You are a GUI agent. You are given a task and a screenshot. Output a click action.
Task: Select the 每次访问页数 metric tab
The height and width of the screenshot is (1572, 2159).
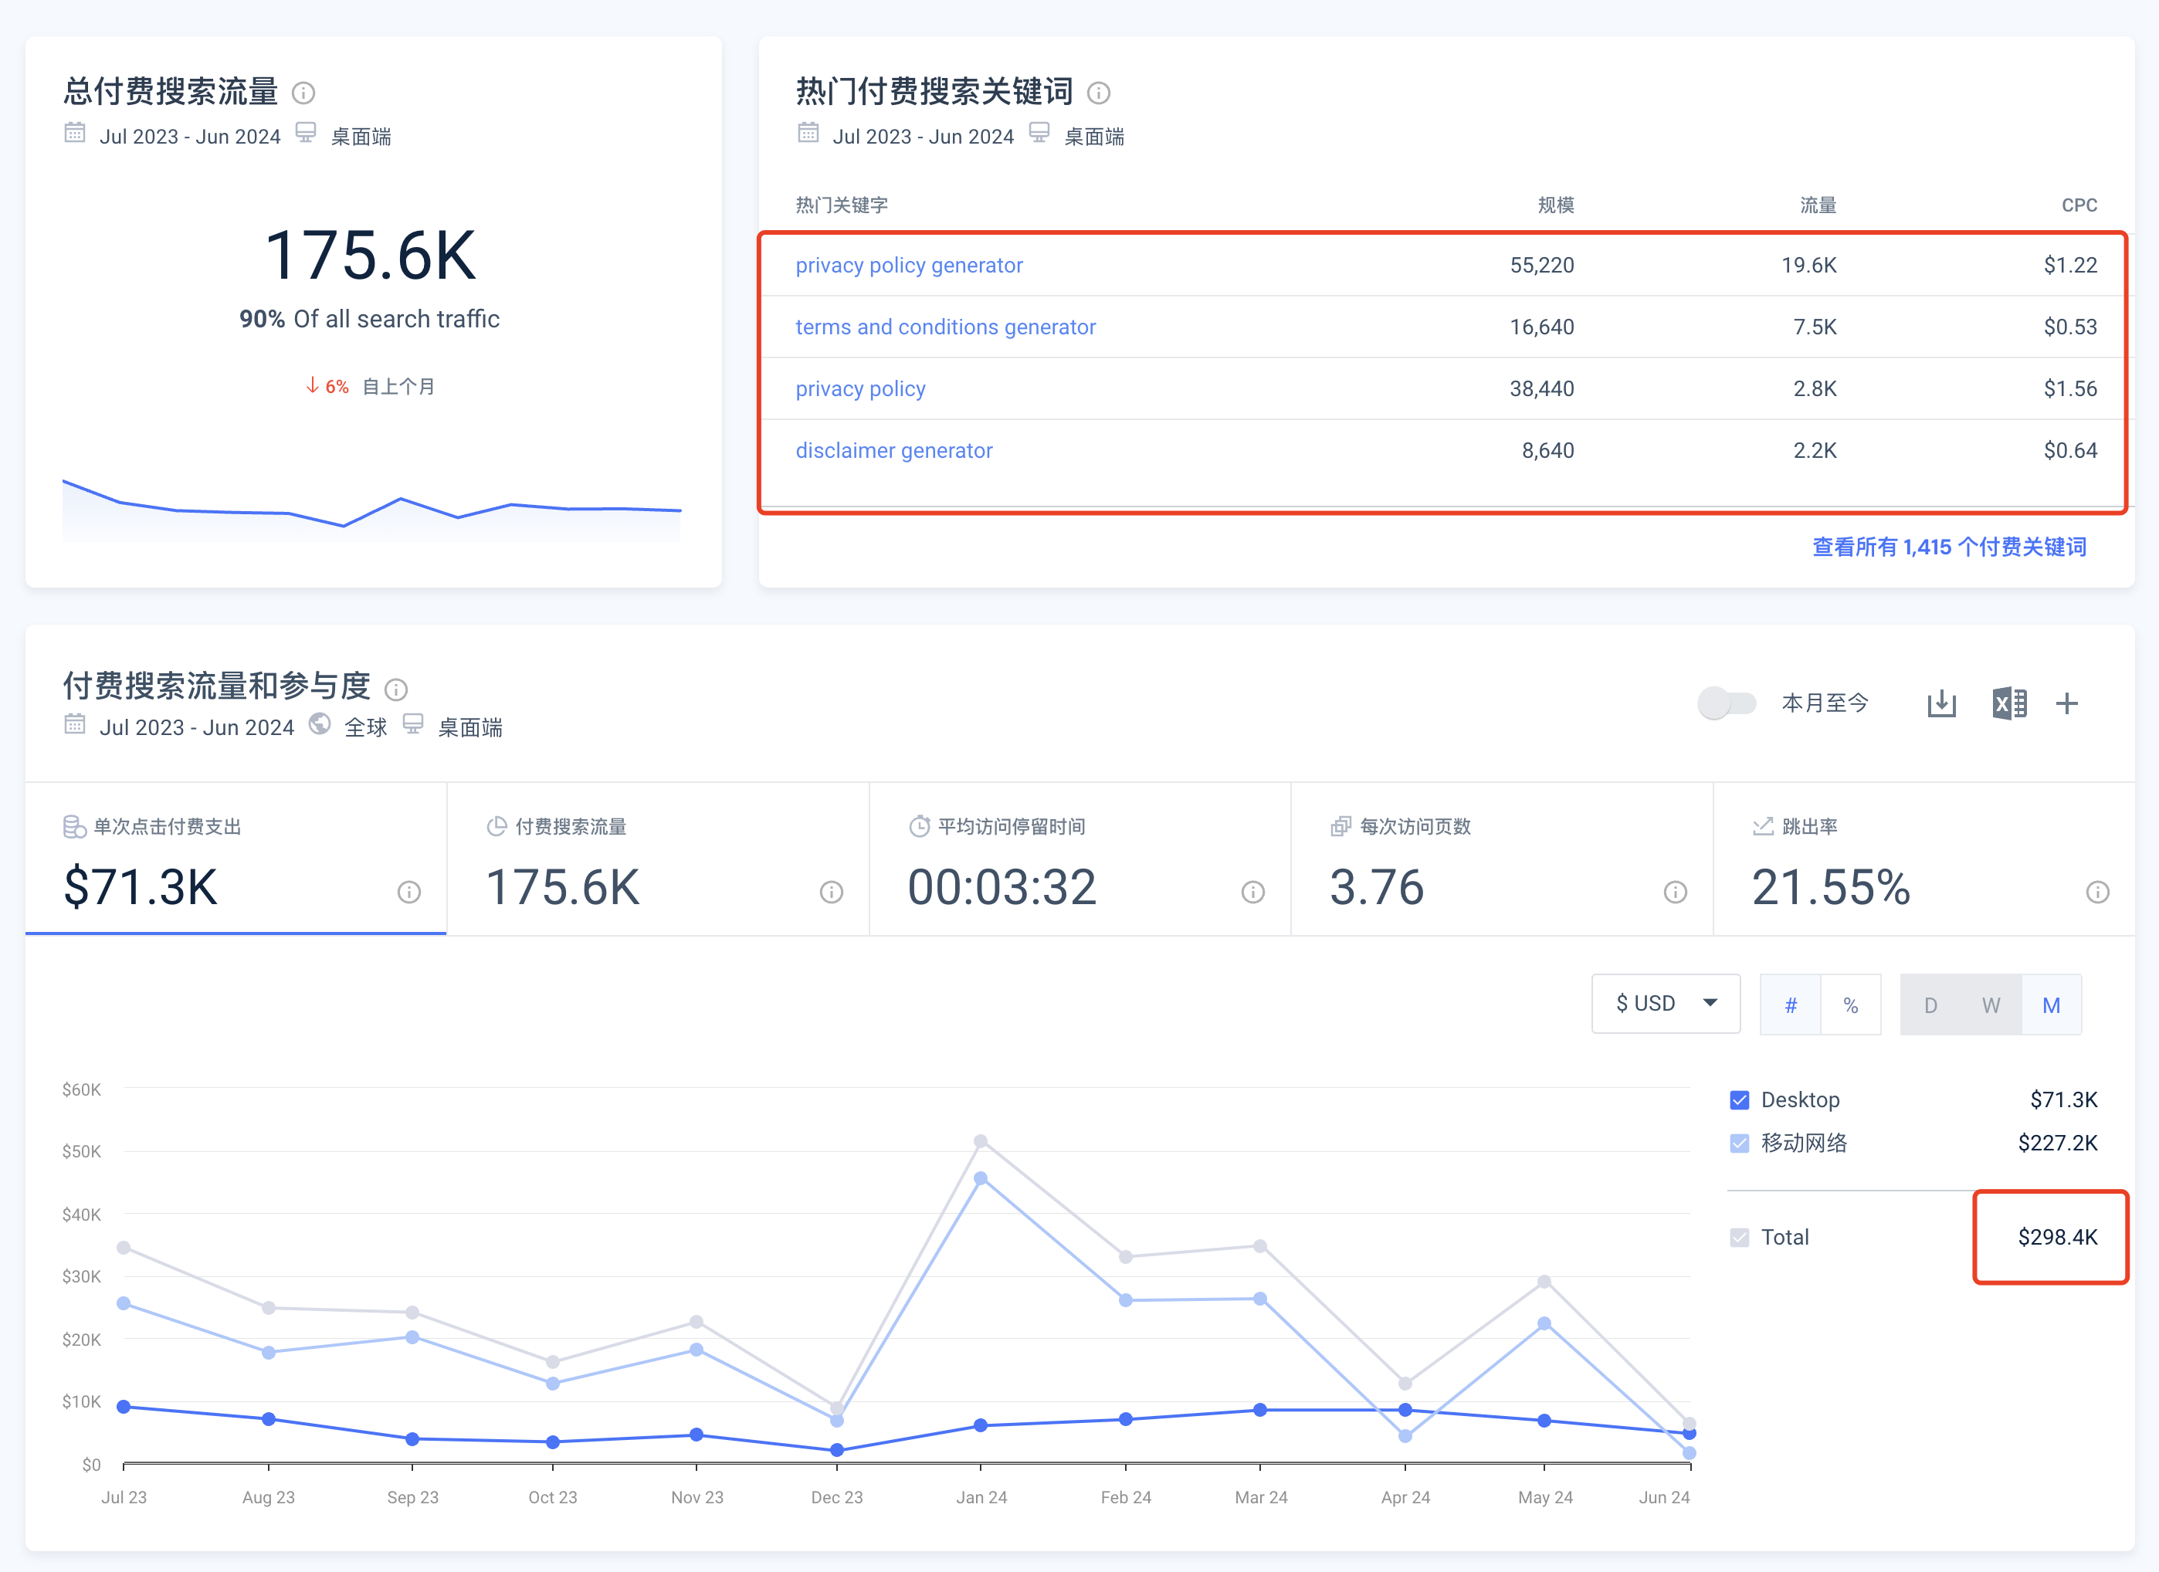point(1502,859)
